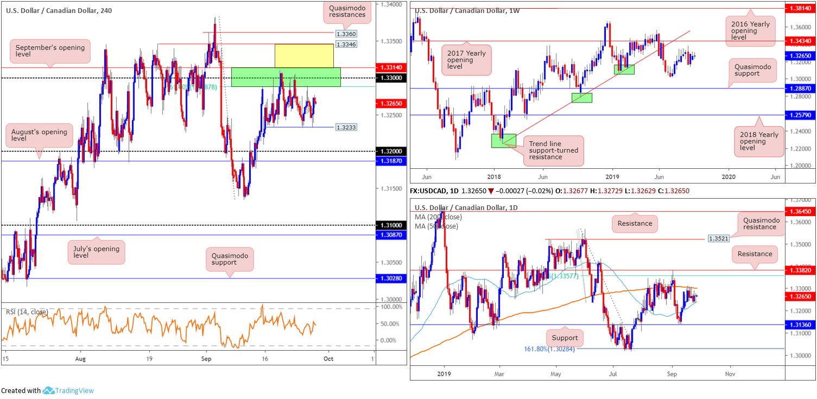Screen dimensions: 817x399
Task: Open the 'Created with TradingView' credit text
Action: (x=47, y=390)
